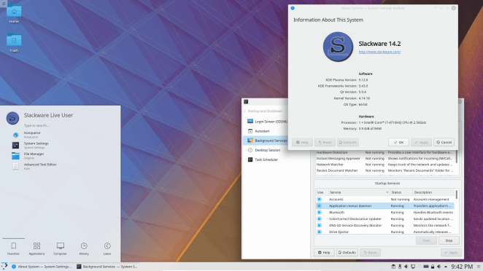Image resolution: width=483 pixels, height=271 pixels.
Task: Select the Hardware Detection row
Action: tap(385, 152)
